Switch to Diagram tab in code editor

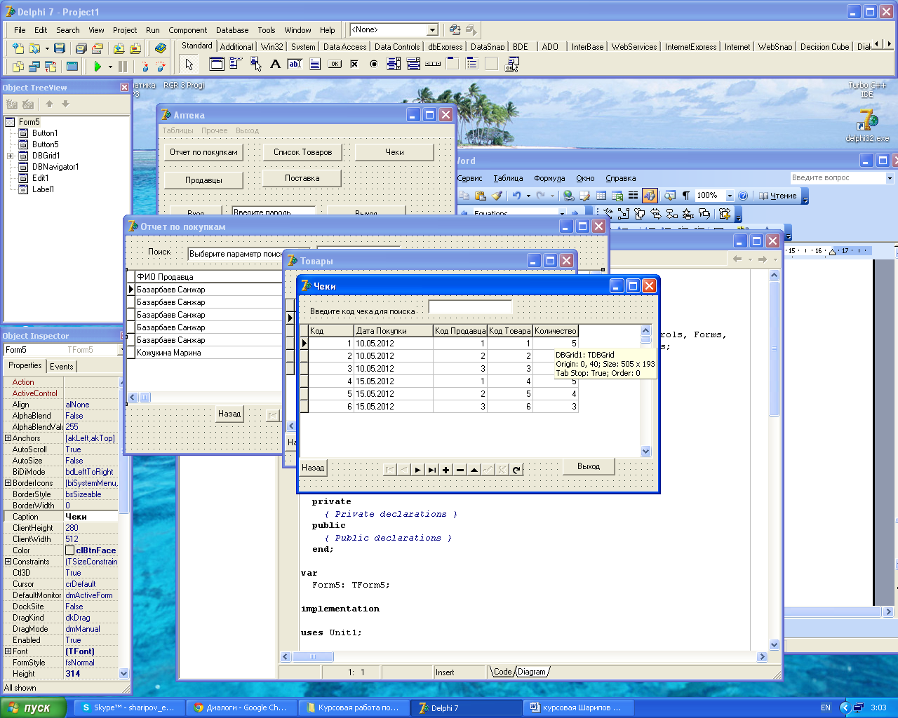(x=532, y=672)
